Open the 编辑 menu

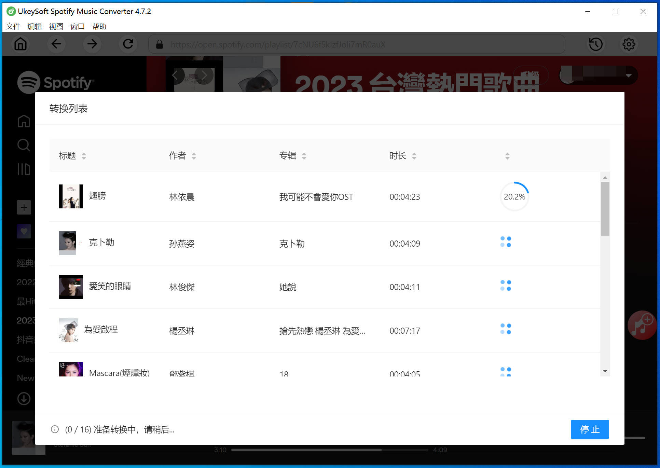pos(35,26)
